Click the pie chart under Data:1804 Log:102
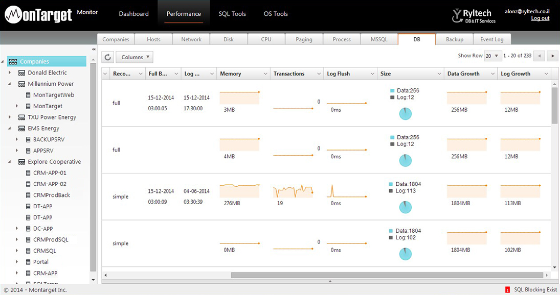Screen dimensions: 560x295 [x=406, y=254]
